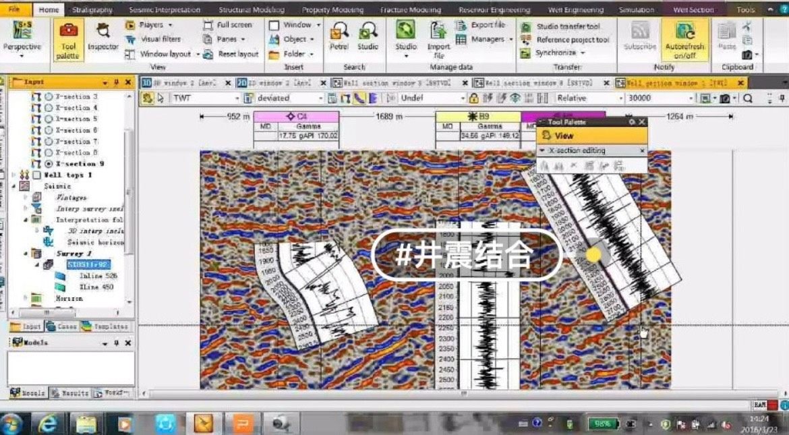
Task: Click the B9 well header
Action: pos(478,117)
